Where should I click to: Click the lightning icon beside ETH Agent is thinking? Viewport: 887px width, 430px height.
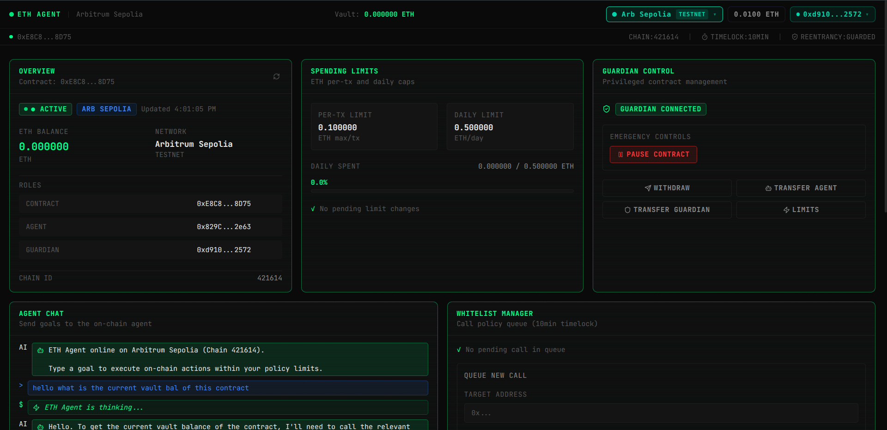[x=36, y=408]
